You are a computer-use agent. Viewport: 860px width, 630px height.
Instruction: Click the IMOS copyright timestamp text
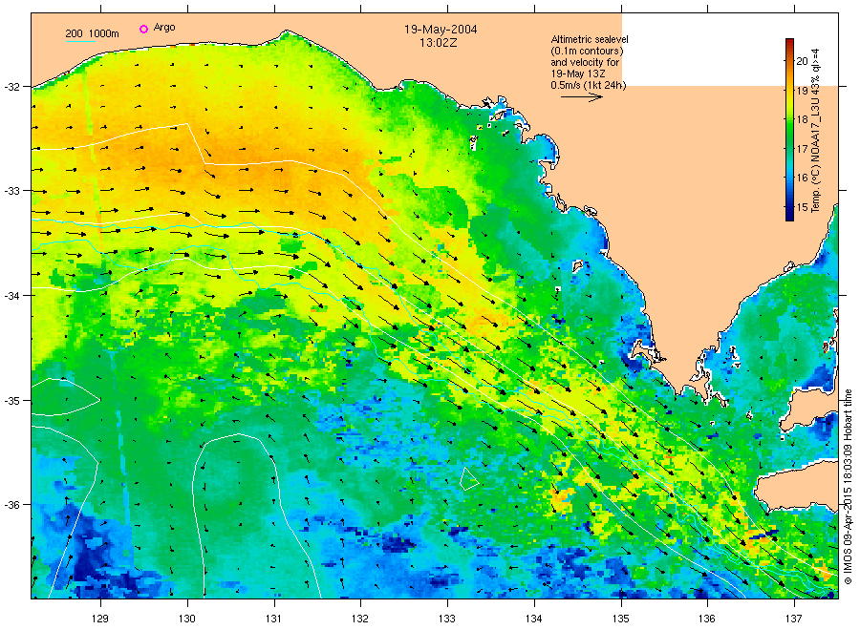(x=848, y=487)
